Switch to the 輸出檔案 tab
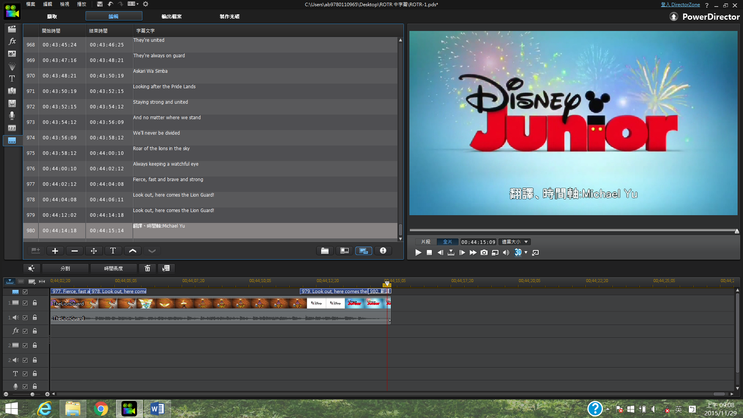743x418 pixels. [x=171, y=16]
